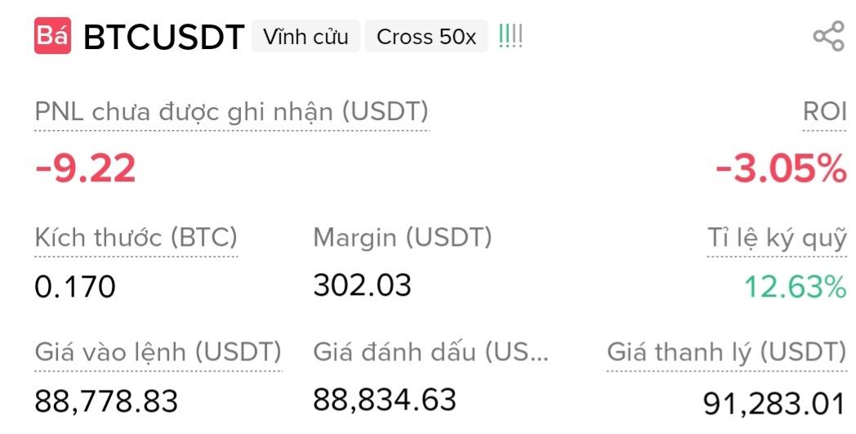The height and width of the screenshot is (434, 856).
Task: Select the ROI value -3.05%
Action: coord(781,169)
